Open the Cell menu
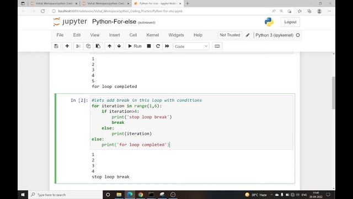The image size is (353, 199). [133, 35]
